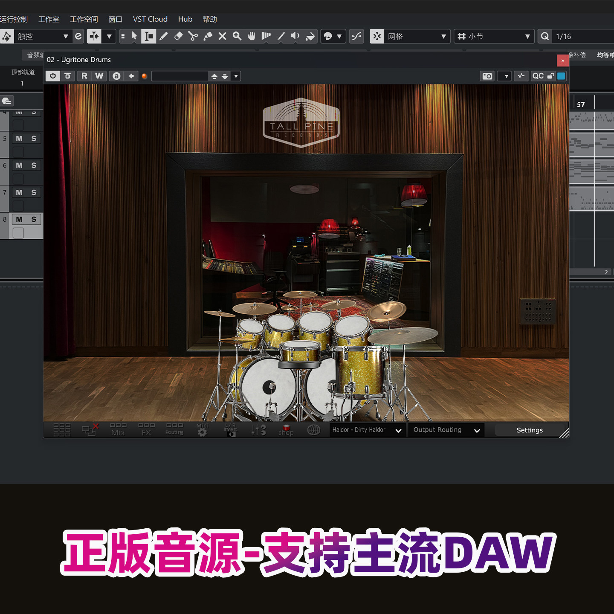Image resolution: width=614 pixels, height=614 pixels.
Task: Open the Output Routing dropdown
Action: pyautogui.click(x=446, y=430)
